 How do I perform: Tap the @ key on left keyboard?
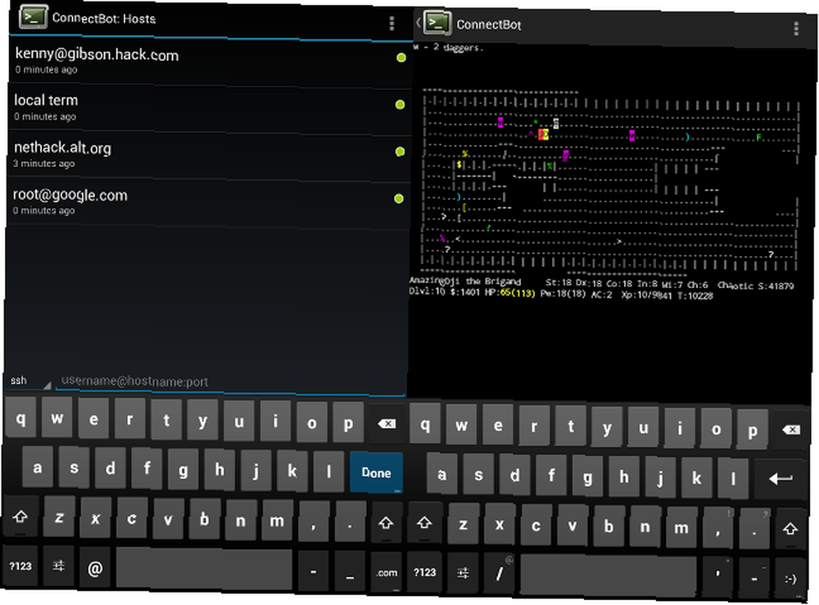[94, 568]
